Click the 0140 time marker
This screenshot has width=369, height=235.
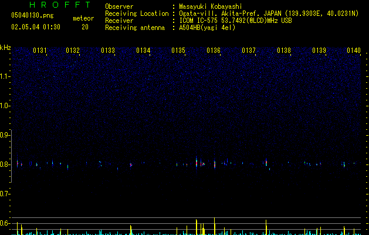coord(354,51)
